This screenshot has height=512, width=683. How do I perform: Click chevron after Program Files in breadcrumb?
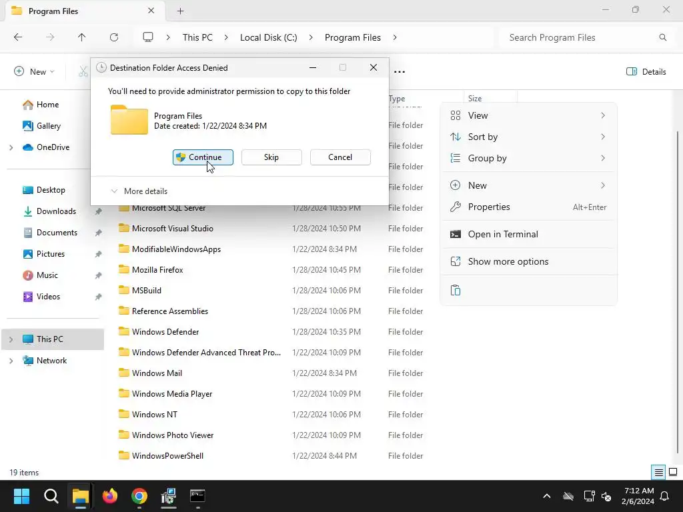click(395, 37)
